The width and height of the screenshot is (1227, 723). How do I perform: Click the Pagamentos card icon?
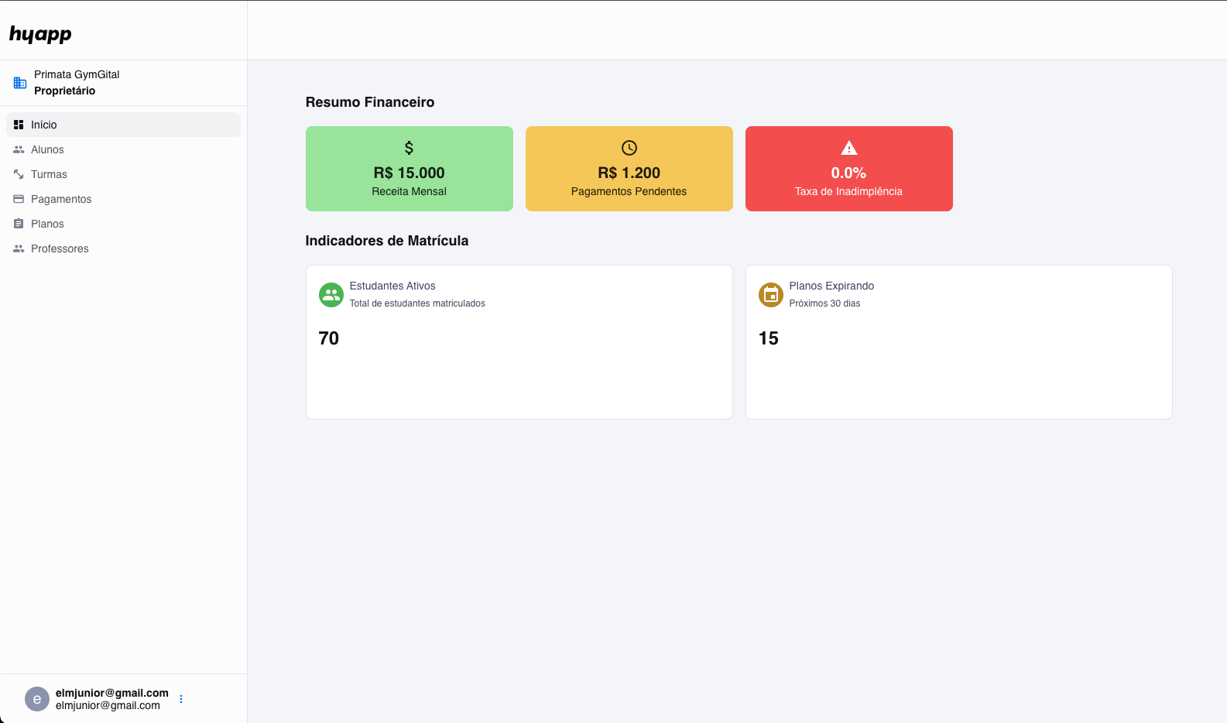tap(19, 199)
